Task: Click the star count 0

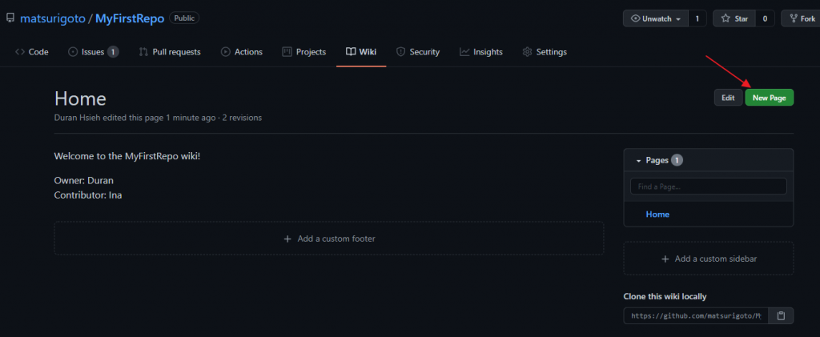Action: point(765,18)
